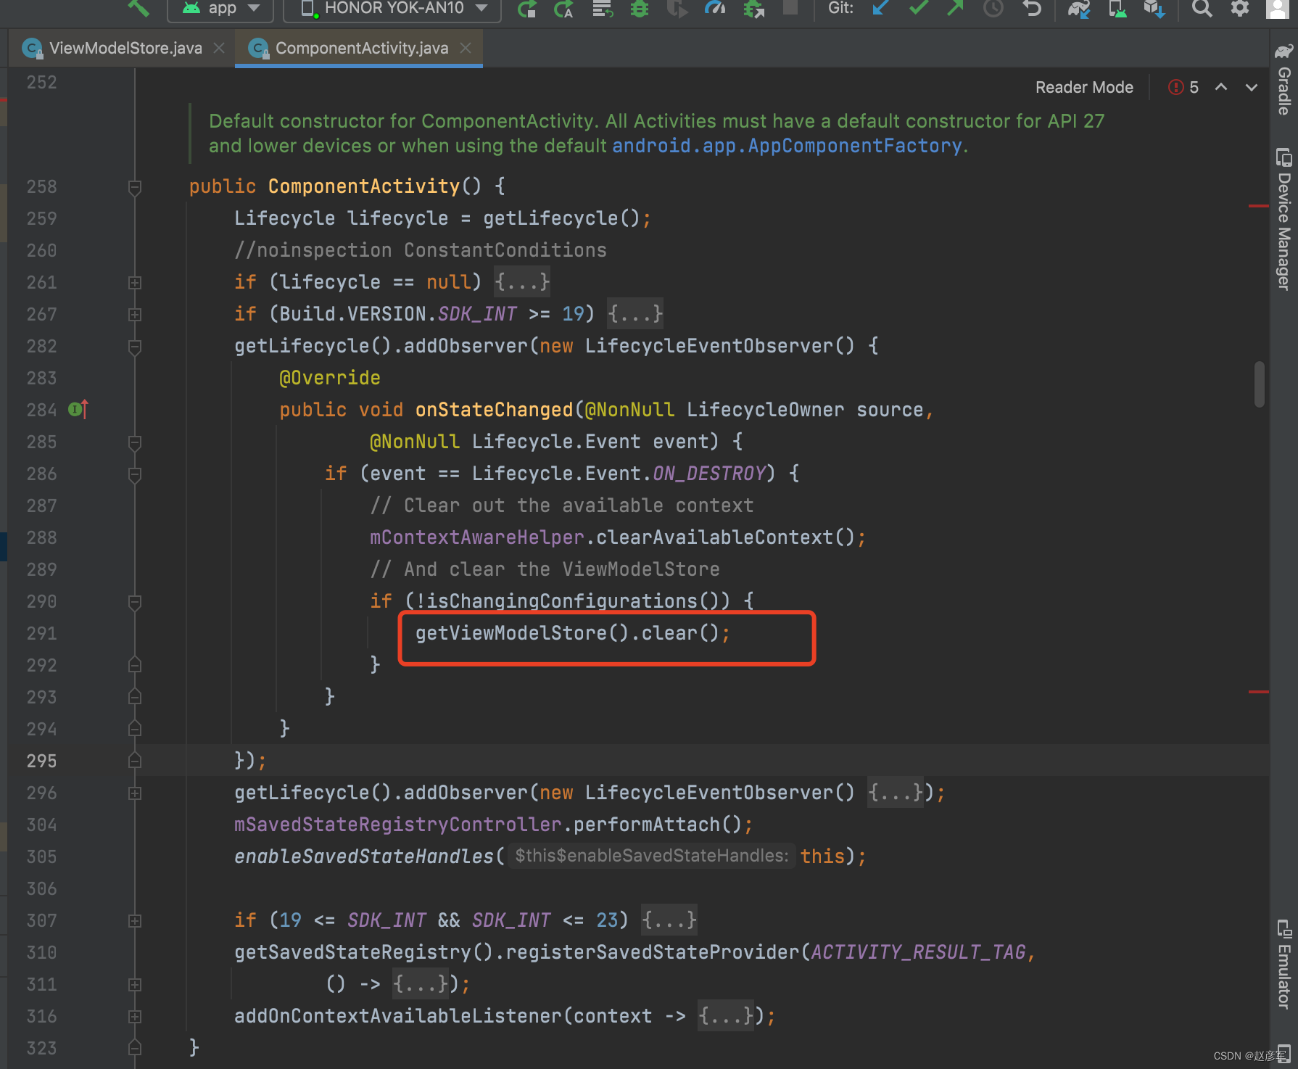This screenshot has height=1069, width=1298.
Task: Toggle Reader Mode in the editor
Action: (x=1084, y=87)
